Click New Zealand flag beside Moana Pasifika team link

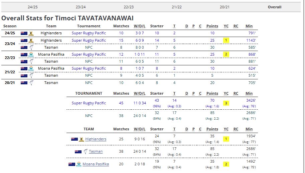pyautogui.click(x=71, y=164)
